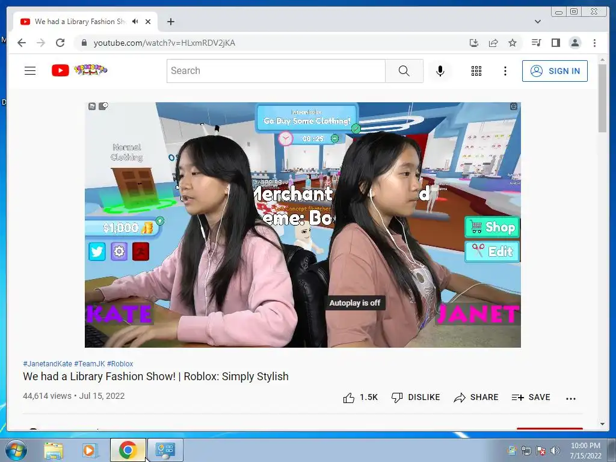The image size is (616, 462).
Task: Focus the YouTube Search field
Action: (x=276, y=71)
